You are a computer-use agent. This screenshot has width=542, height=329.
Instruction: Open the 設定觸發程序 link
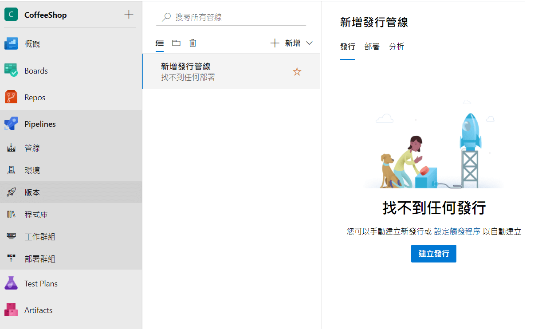457,231
